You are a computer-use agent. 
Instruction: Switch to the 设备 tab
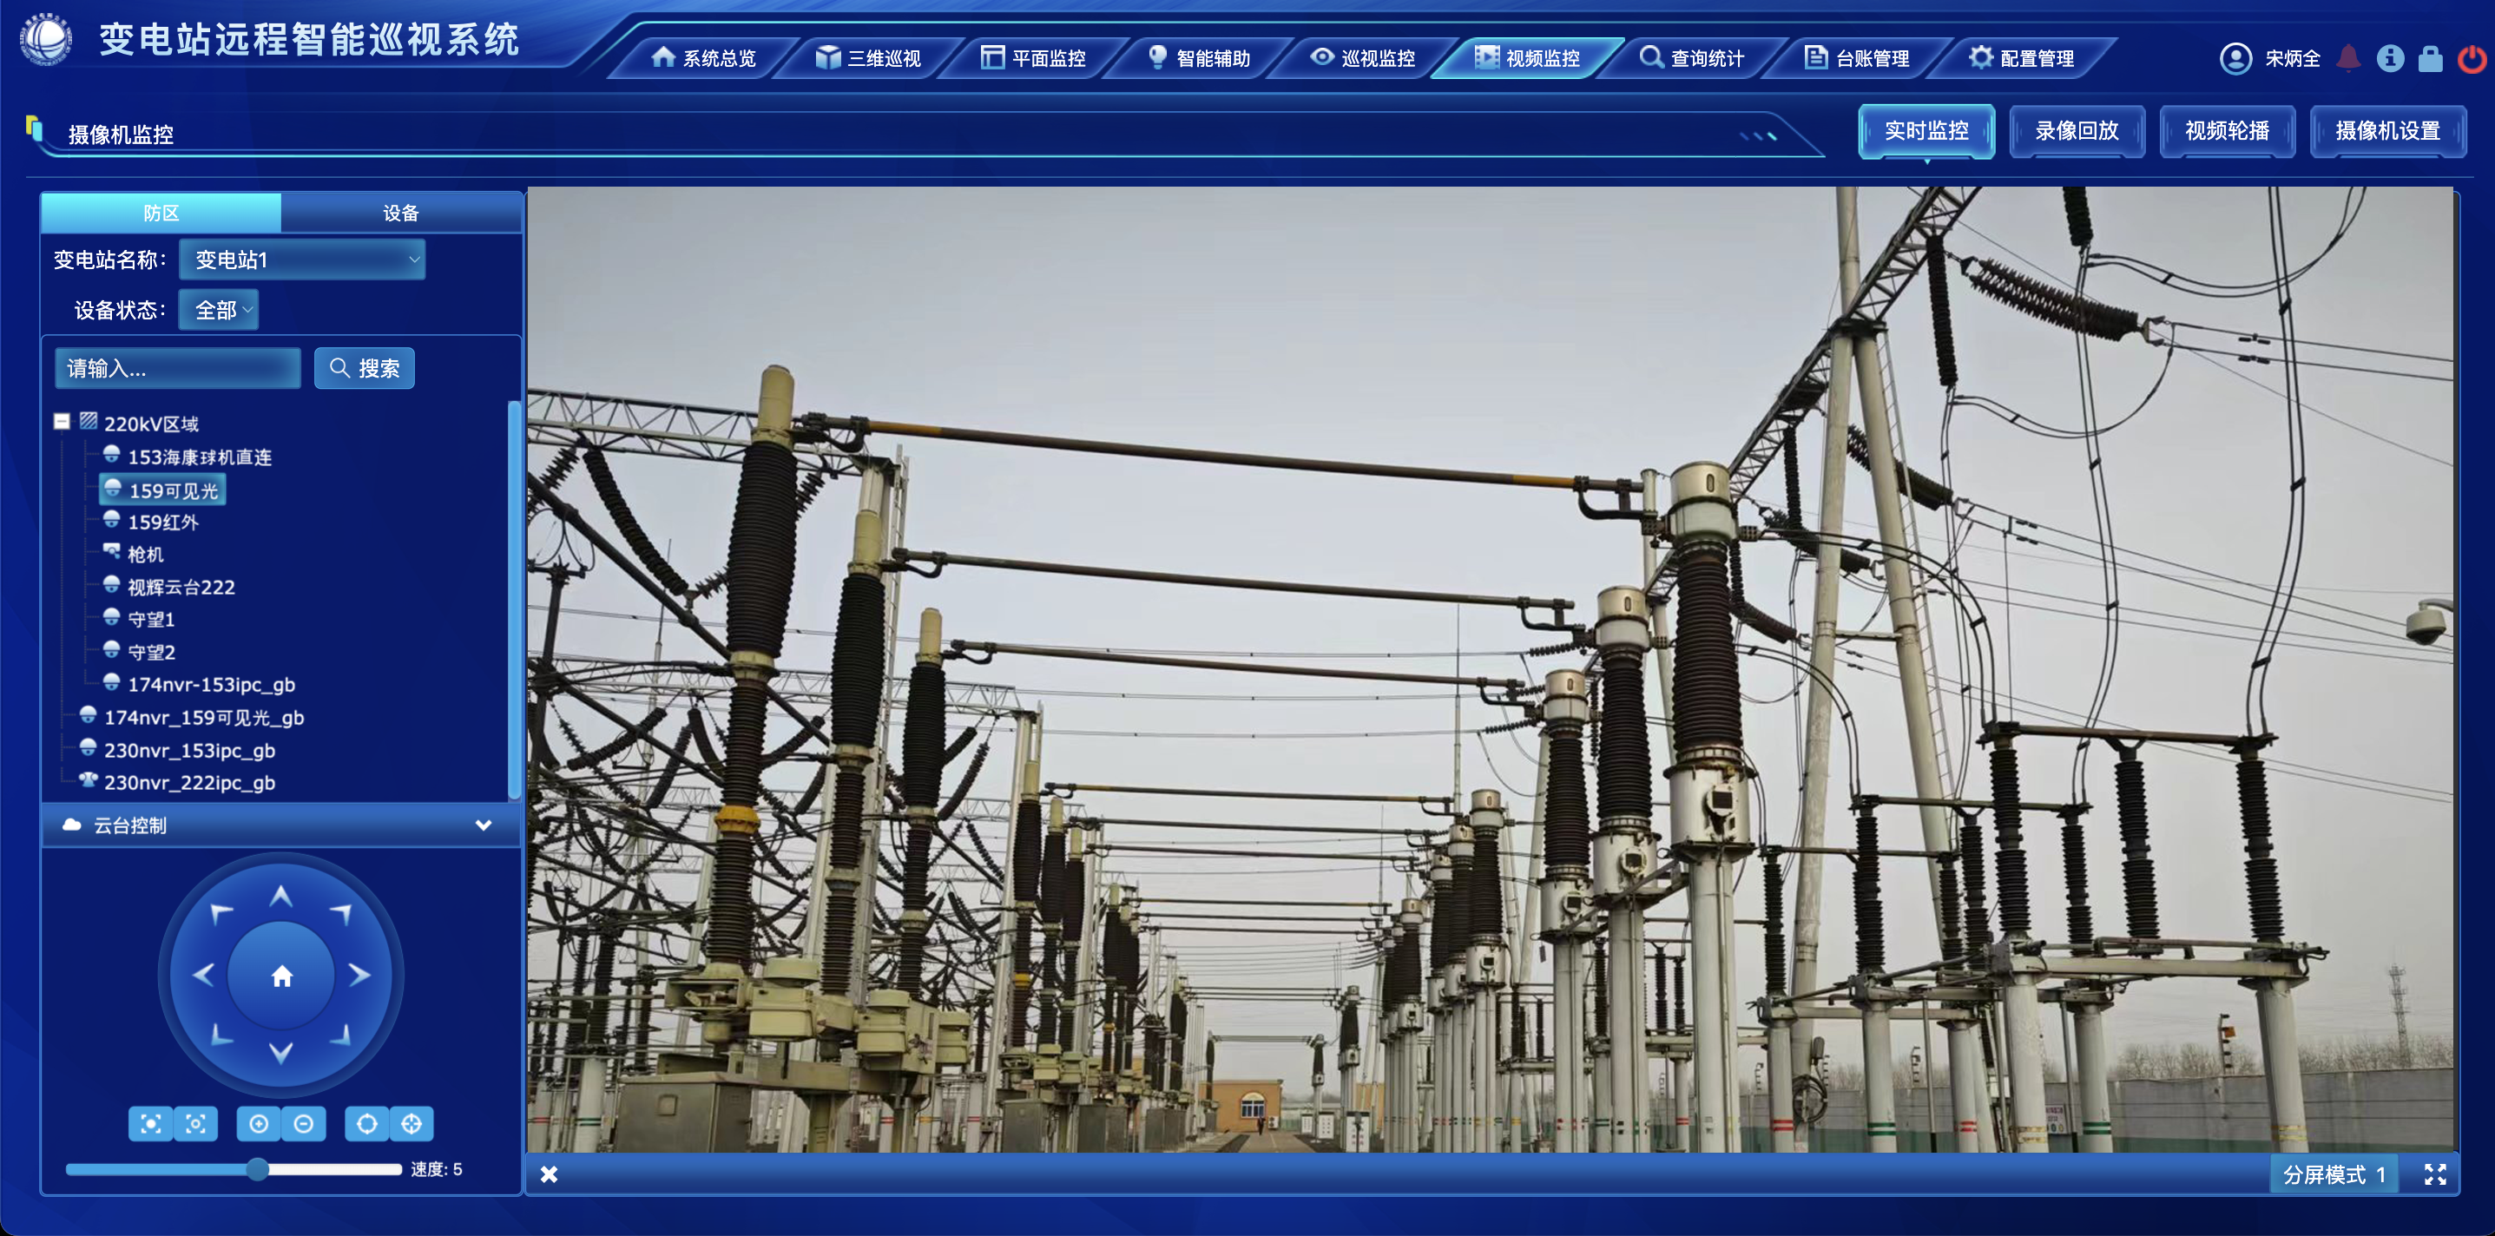tap(400, 214)
